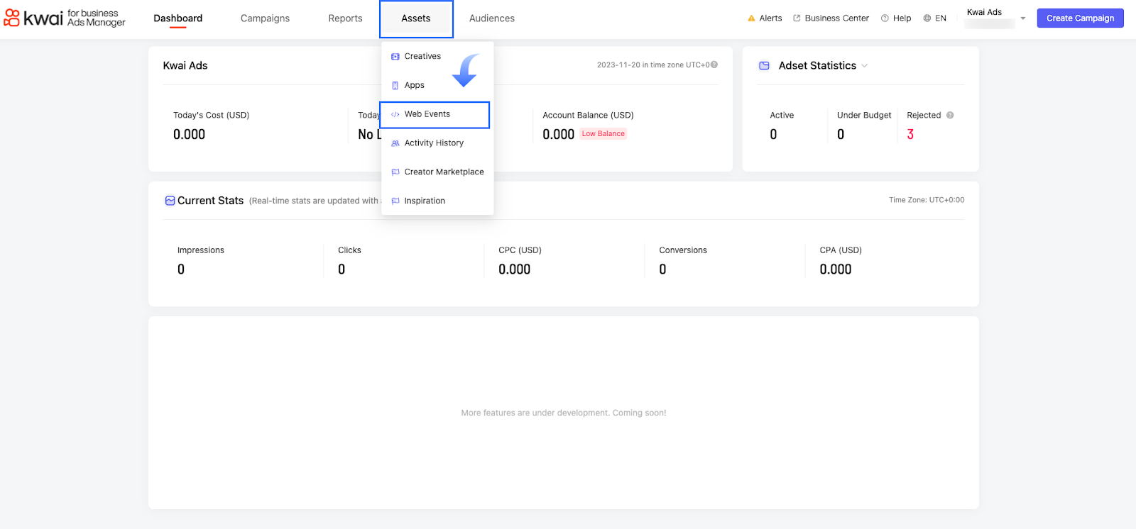This screenshot has width=1136, height=529.
Task: Click the Low Balance badge
Action: coord(603,133)
